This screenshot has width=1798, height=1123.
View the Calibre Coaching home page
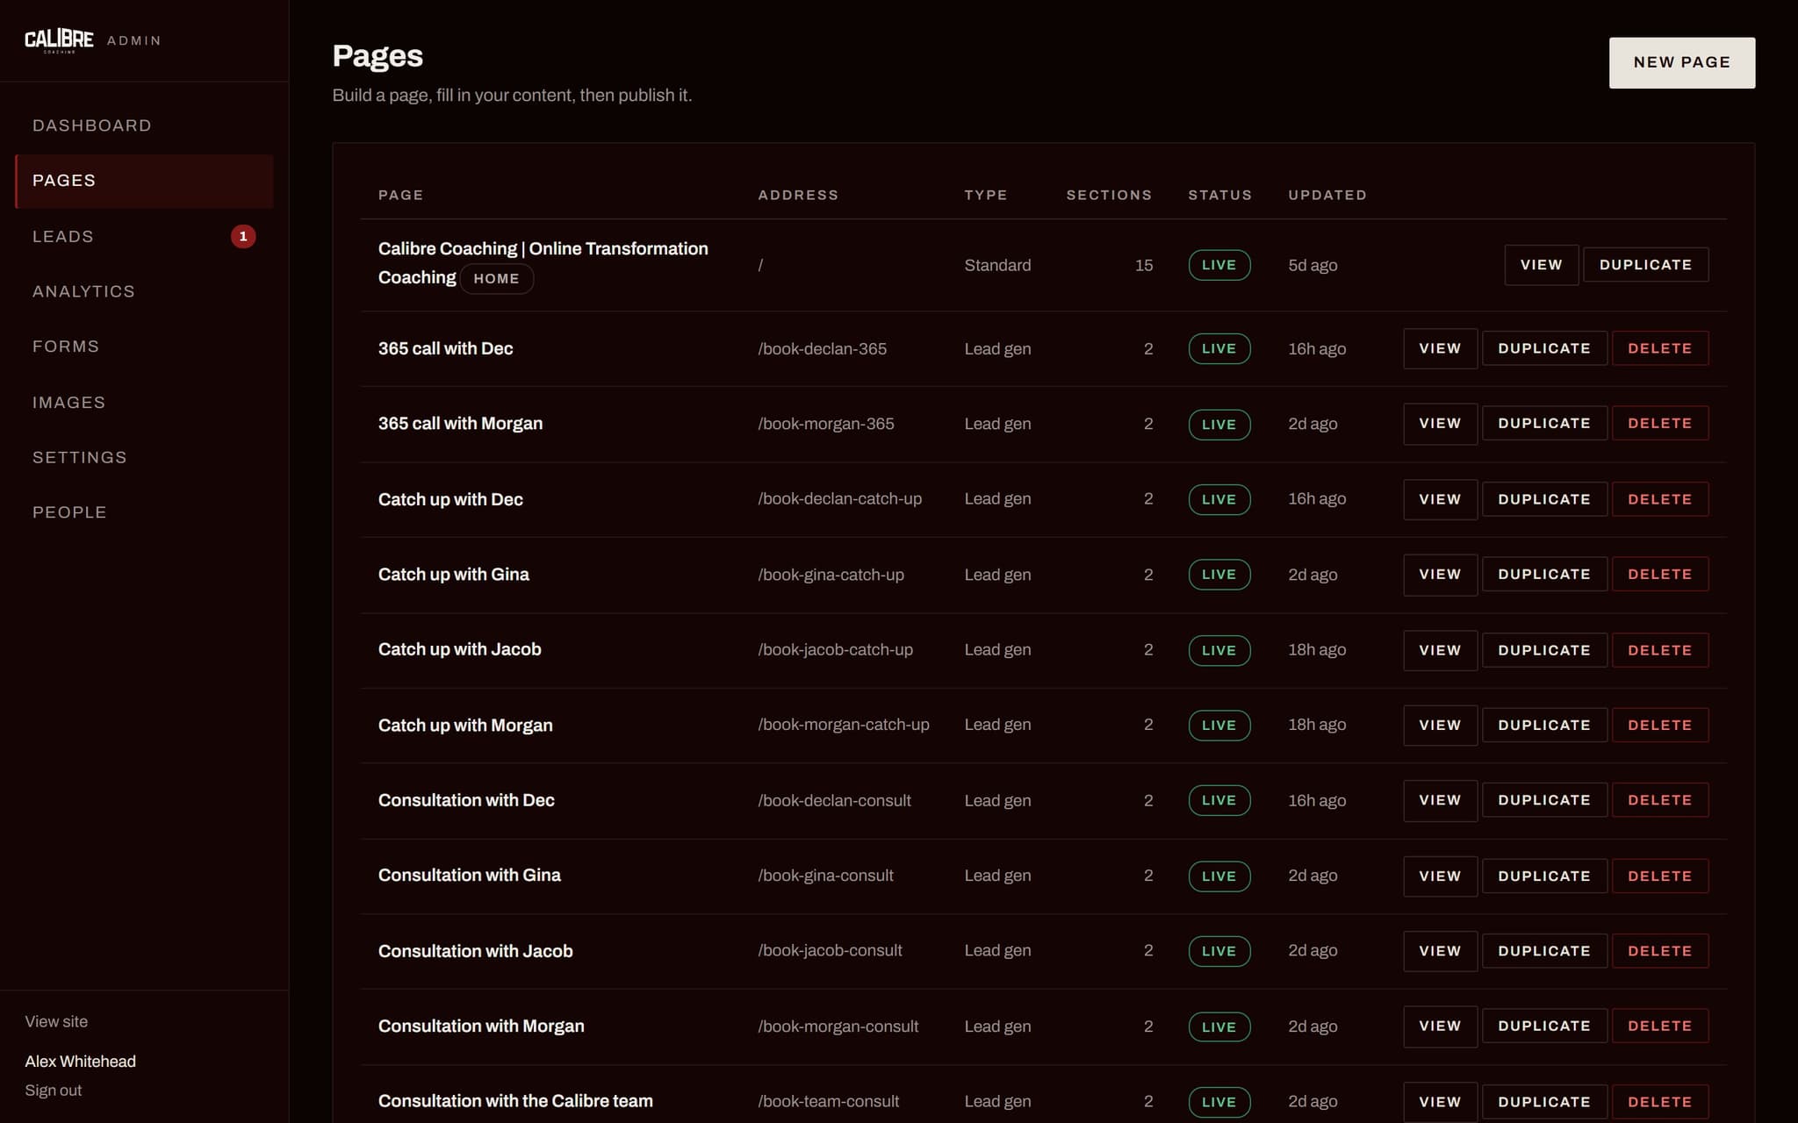[1541, 265]
